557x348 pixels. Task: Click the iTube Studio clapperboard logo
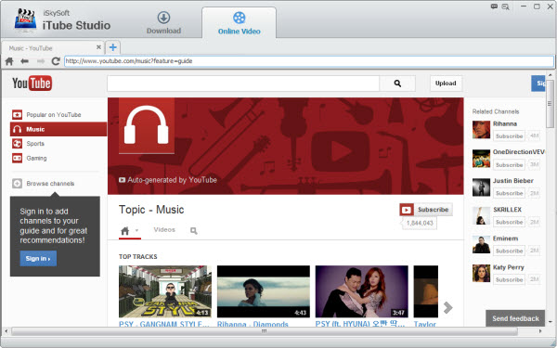click(x=25, y=19)
